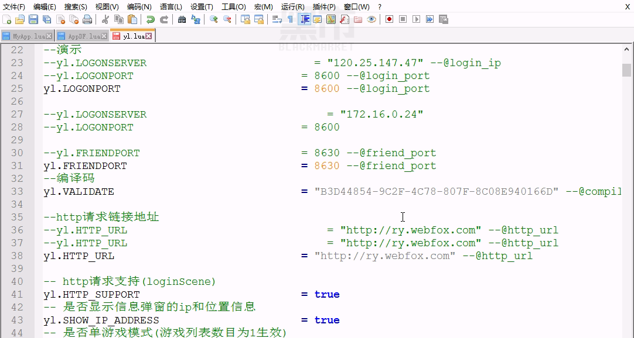The image size is (634, 338).
Task: Click line number 33 in margin
Action: (17, 191)
